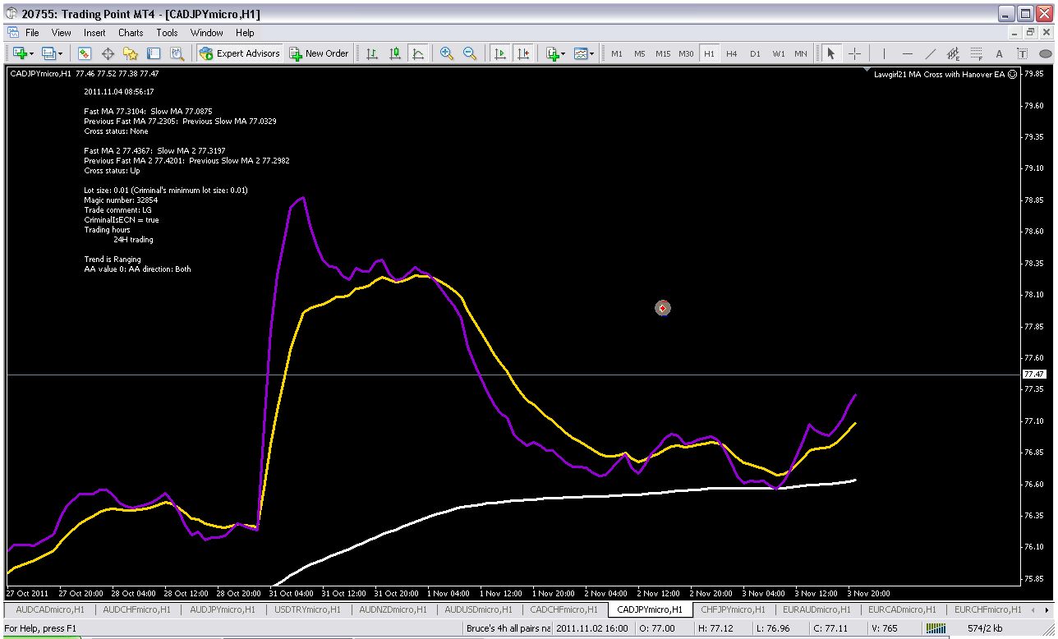Switch timeframe to M5
Image resolution: width=1058 pixels, height=639 pixels.
(639, 53)
